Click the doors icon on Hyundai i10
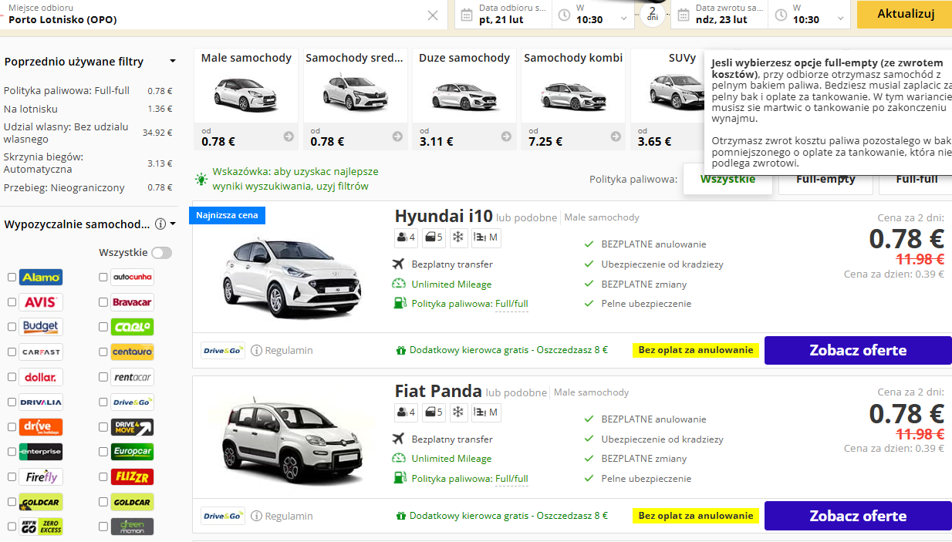Viewport: 952px width, 542px height. point(434,237)
